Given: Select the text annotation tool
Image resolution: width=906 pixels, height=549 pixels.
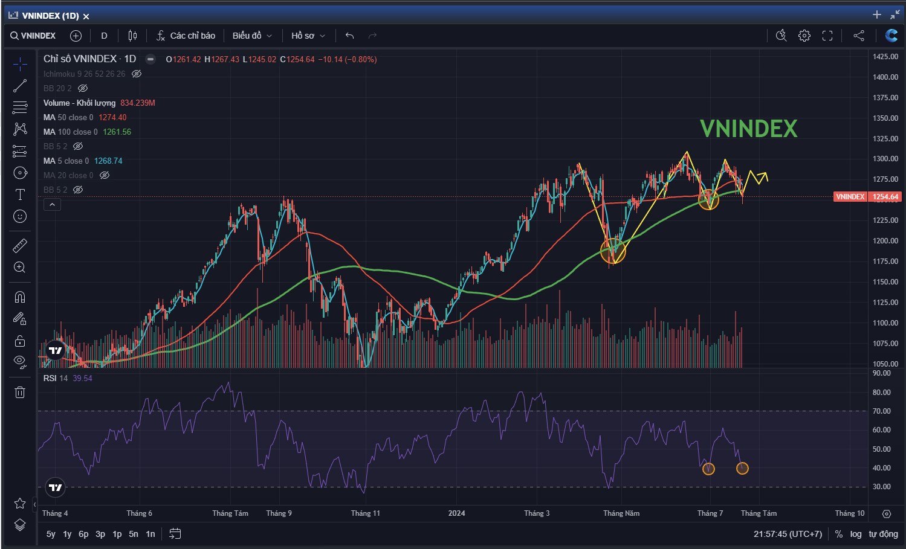Looking at the screenshot, I should tap(20, 194).
